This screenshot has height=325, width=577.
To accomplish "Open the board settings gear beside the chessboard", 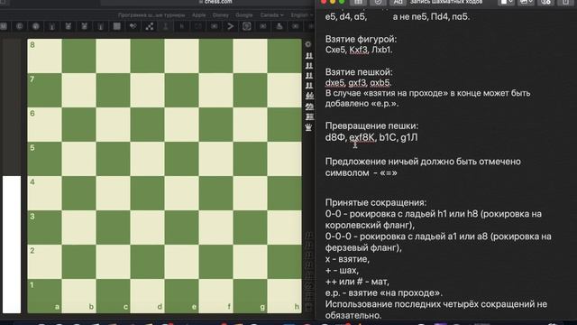I will 308,44.
